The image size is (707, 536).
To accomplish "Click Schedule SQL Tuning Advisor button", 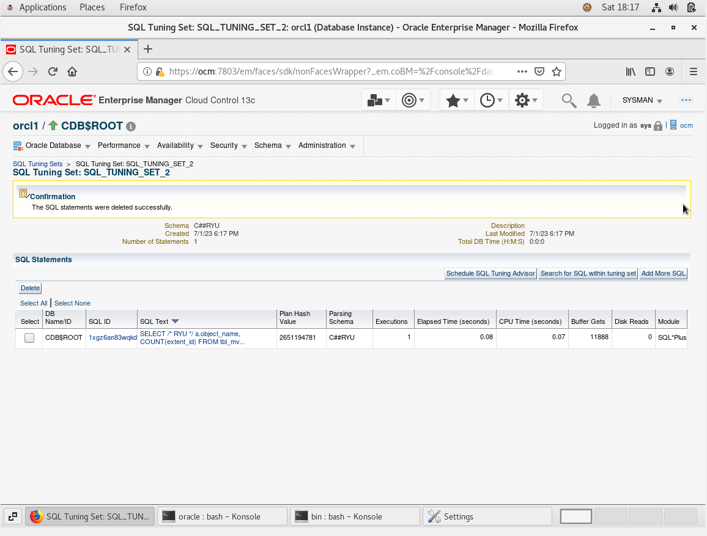I will click(x=490, y=273).
